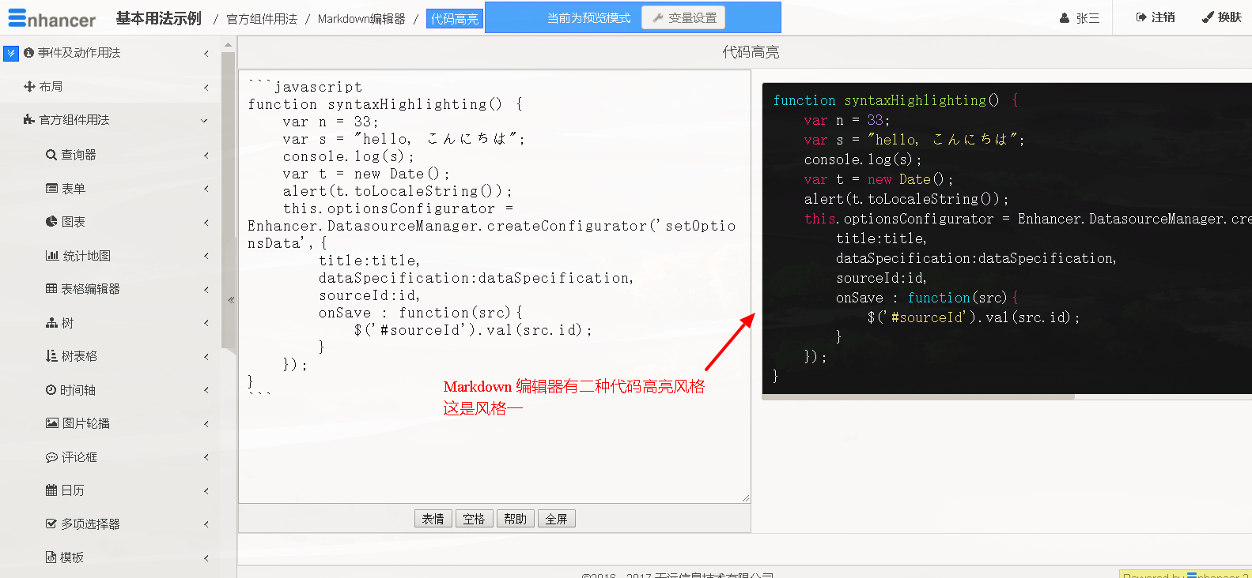Open the 变量设置 button
This screenshot has height=578, width=1252.
[x=683, y=17]
